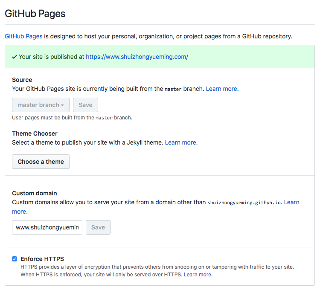Screen dimensions: 320x293
Task: Open the master branch source dropdown
Action: pos(41,105)
